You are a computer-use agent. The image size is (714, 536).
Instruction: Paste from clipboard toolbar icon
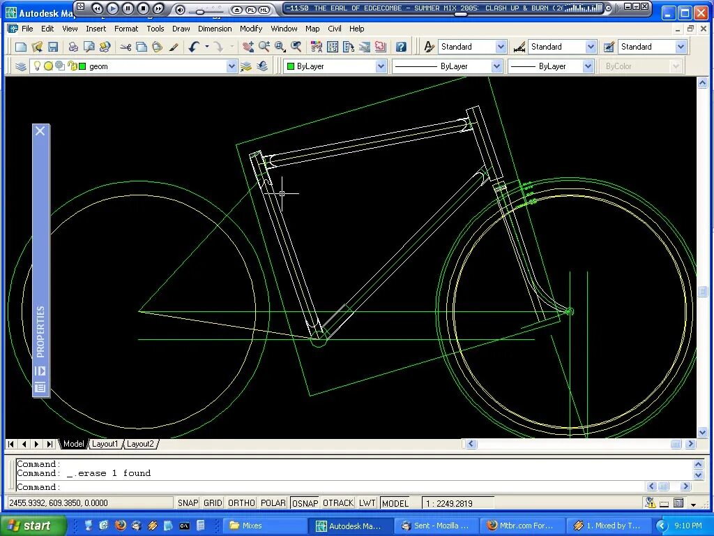tap(157, 47)
